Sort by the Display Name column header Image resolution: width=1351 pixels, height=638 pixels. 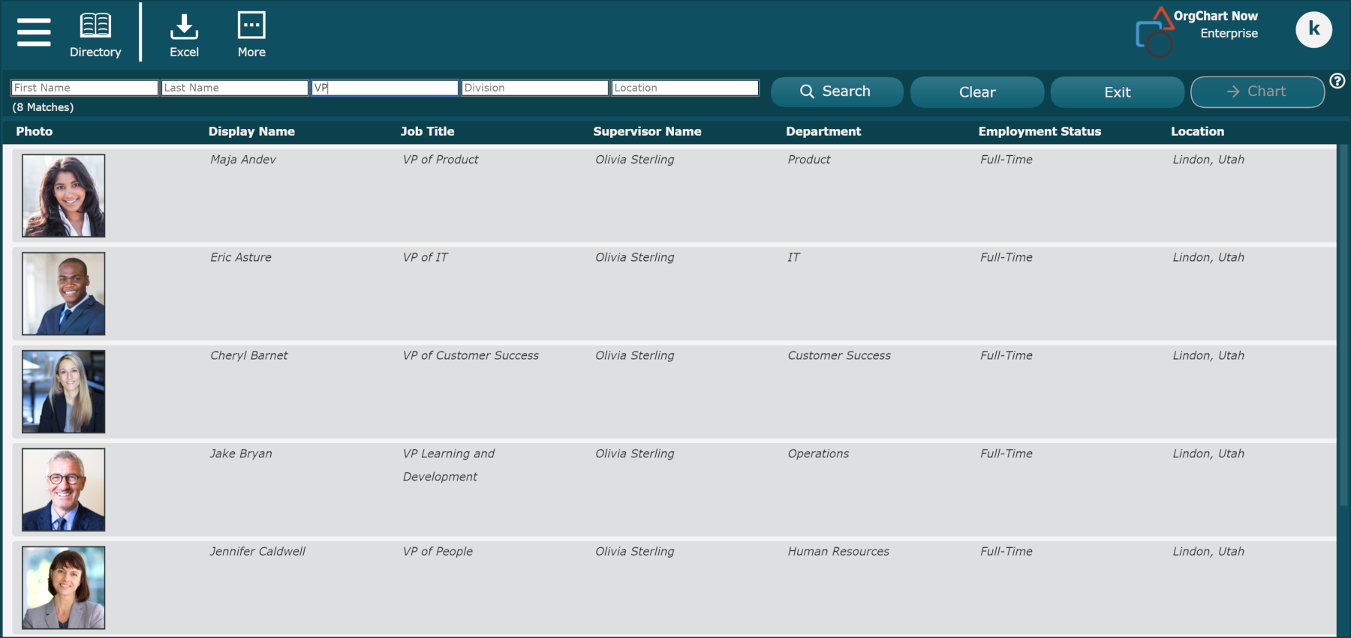click(x=251, y=131)
